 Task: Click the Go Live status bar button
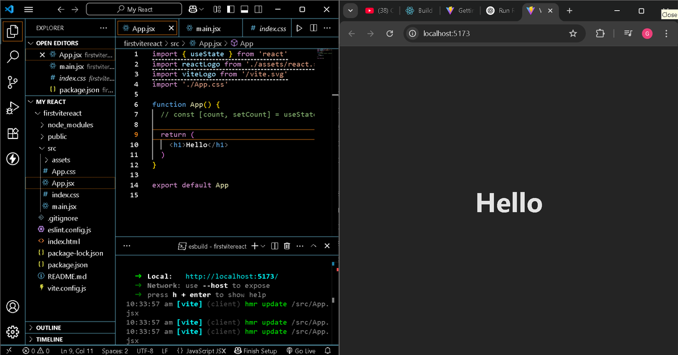click(301, 350)
